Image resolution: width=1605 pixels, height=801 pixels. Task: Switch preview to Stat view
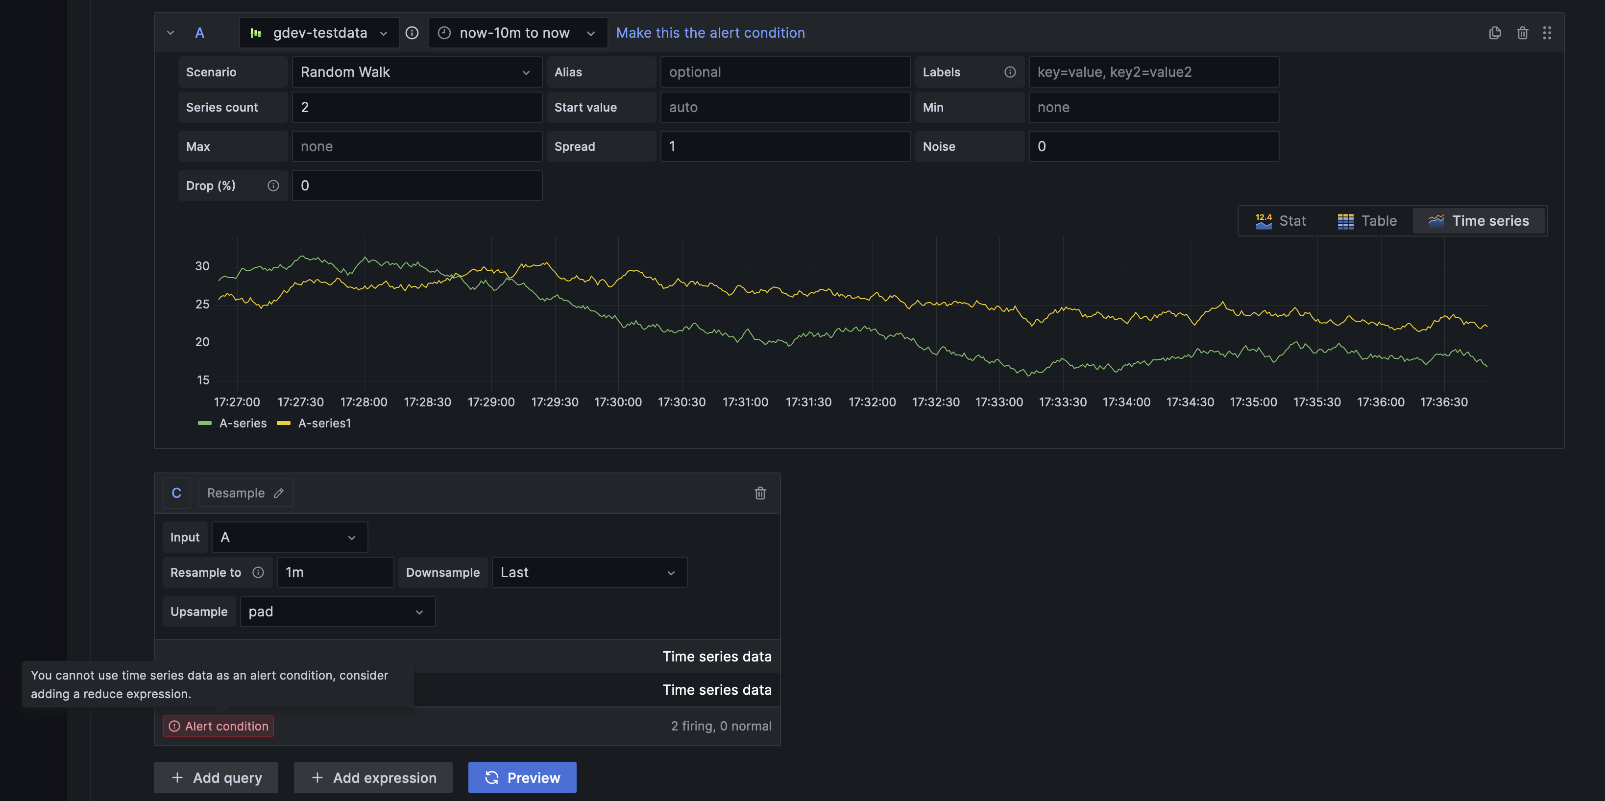pos(1280,220)
